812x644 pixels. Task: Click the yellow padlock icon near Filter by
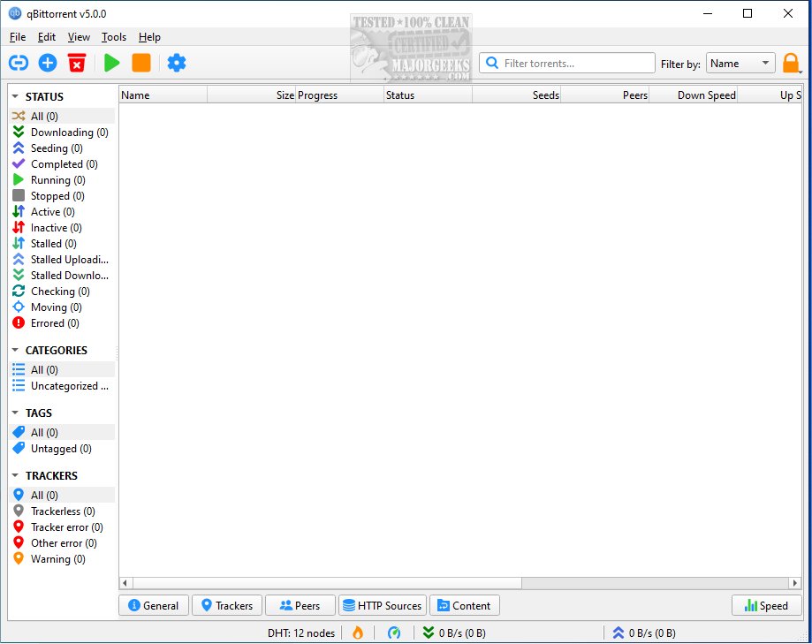pyautogui.click(x=793, y=63)
